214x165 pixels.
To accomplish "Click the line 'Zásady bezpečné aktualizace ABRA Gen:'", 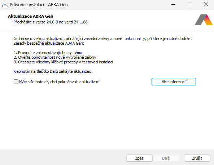I will pyautogui.click(x=49, y=43).
